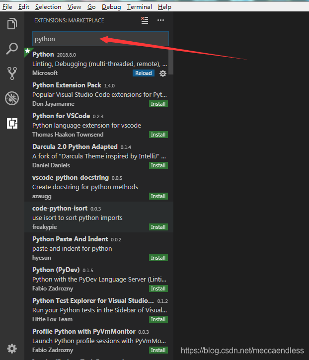Open gear menu for Python extension

(163, 73)
